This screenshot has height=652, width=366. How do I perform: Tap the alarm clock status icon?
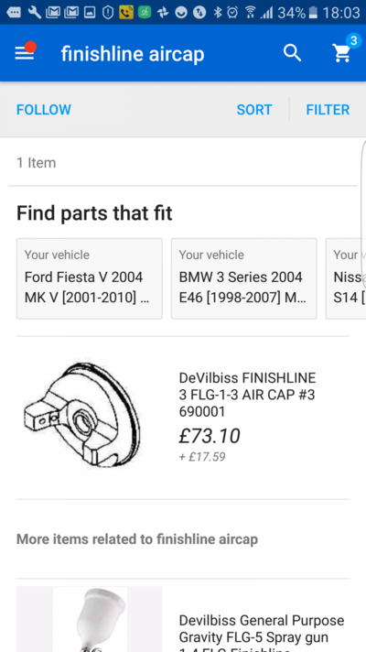[x=233, y=13]
